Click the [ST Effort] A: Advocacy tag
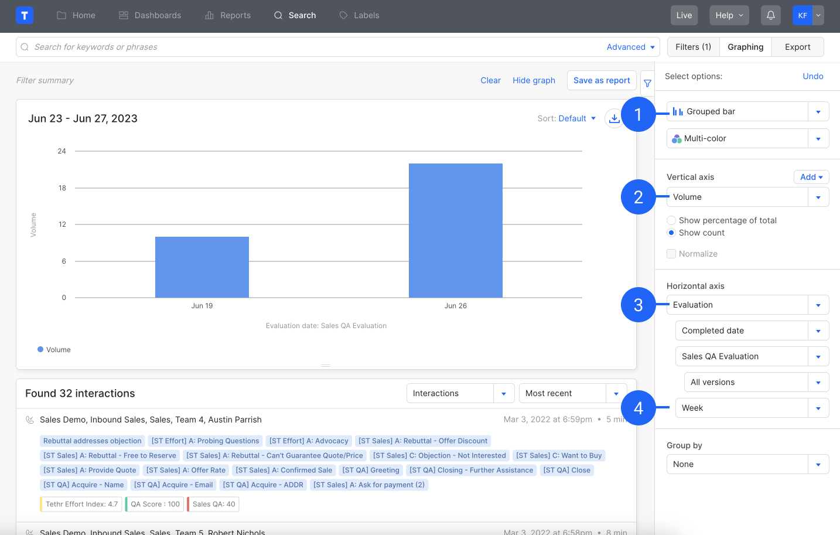The image size is (840, 535). tap(309, 441)
